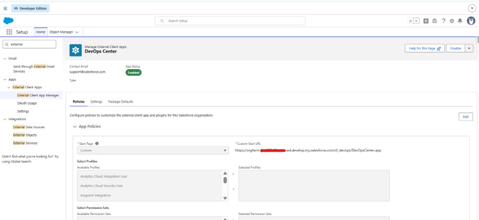Open External Services in the sidebar
Screen dimensions: 479x220
(x=25, y=143)
